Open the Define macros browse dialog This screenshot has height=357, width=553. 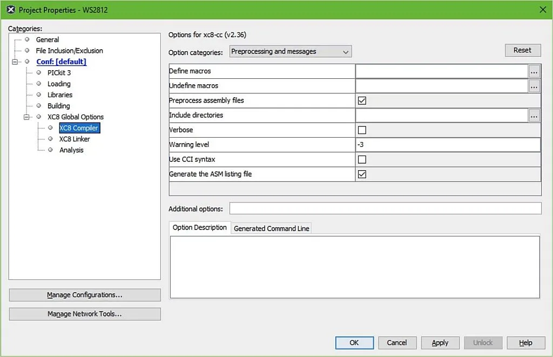534,71
